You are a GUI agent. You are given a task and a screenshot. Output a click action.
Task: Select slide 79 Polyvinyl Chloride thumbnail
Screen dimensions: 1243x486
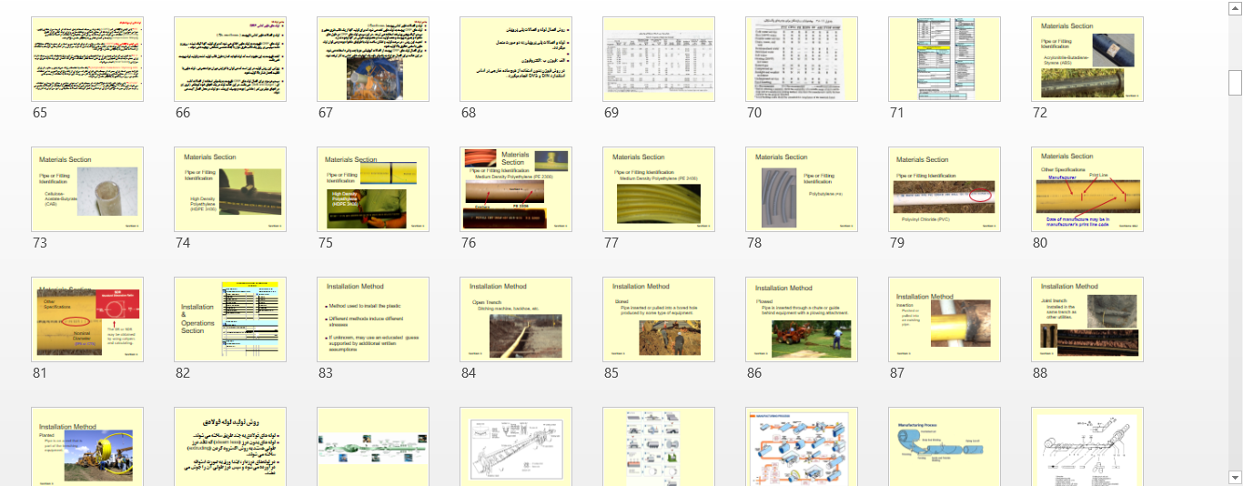945,189
